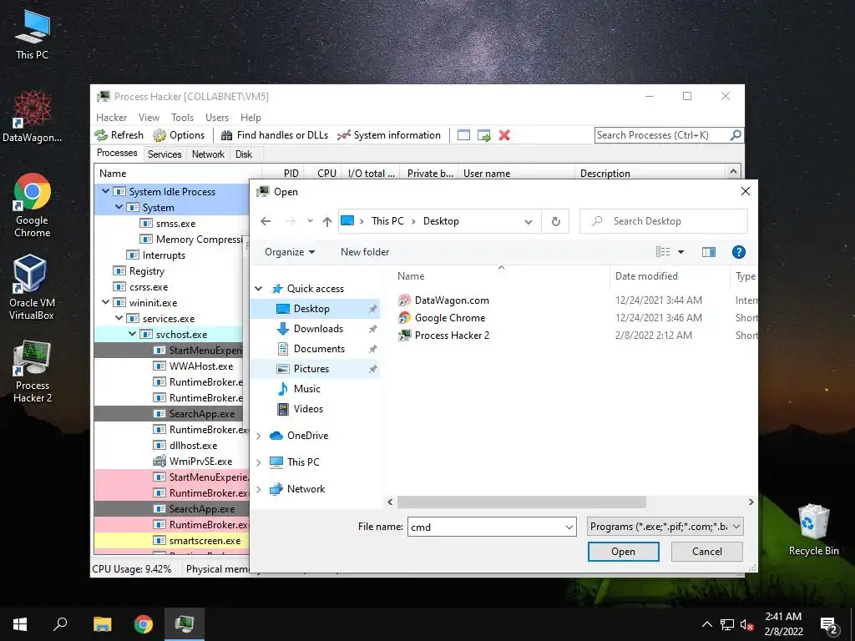The height and width of the screenshot is (641, 855).
Task: Select the dllhost.exe process row
Action: click(171, 446)
